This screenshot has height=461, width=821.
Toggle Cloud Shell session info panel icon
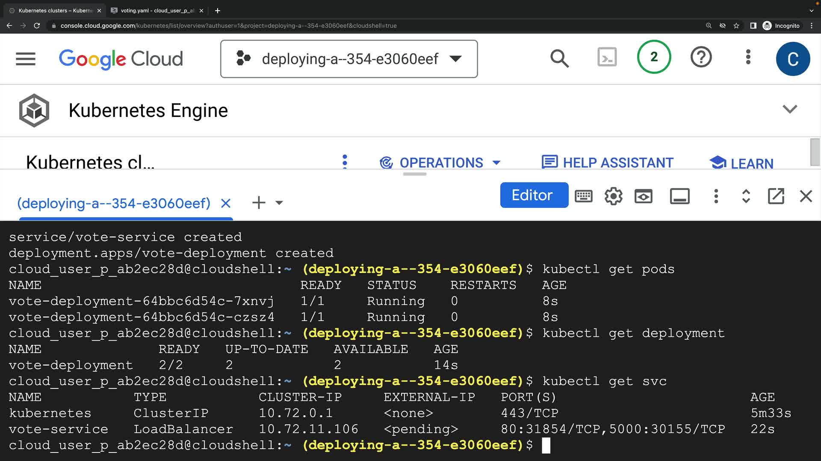(x=679, y=196)
